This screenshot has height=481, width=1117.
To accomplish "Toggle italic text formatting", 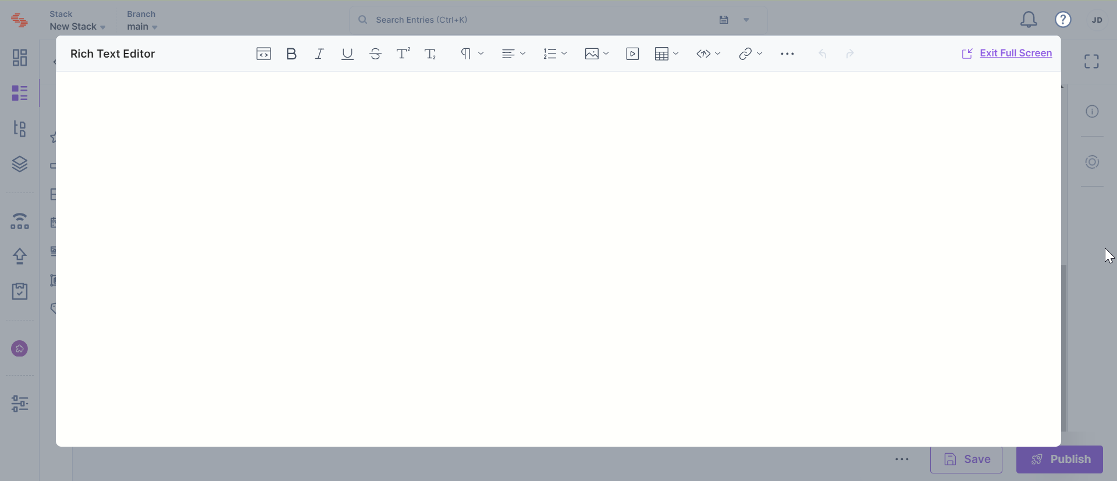I will (x=319, y=54).
